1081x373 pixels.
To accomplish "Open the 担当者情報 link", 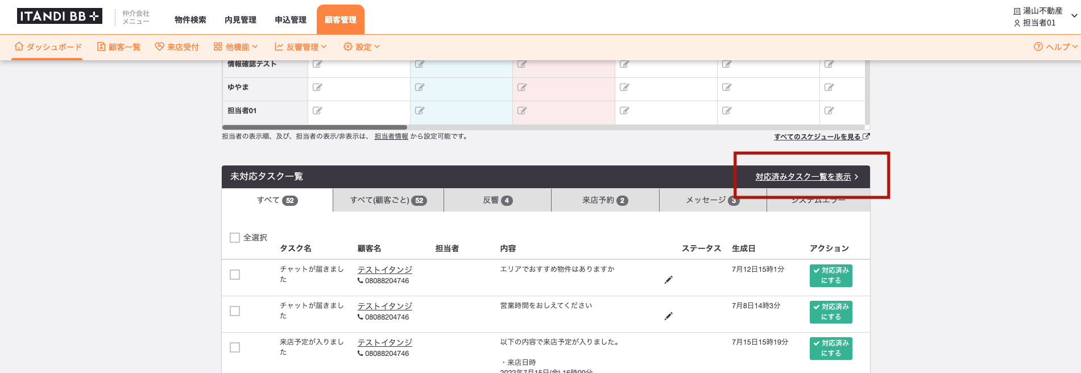I will (x=391, y=136).
